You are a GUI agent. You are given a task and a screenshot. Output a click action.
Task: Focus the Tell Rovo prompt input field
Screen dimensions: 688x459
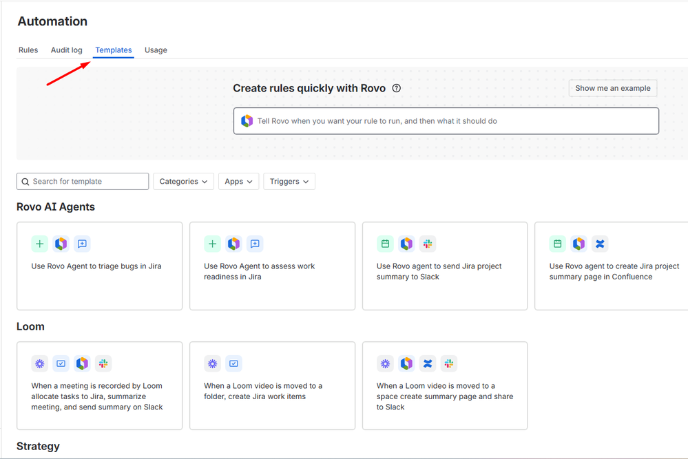(446, 121)
